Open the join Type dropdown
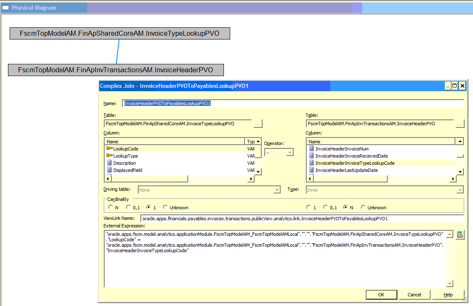 coord(460,189)
